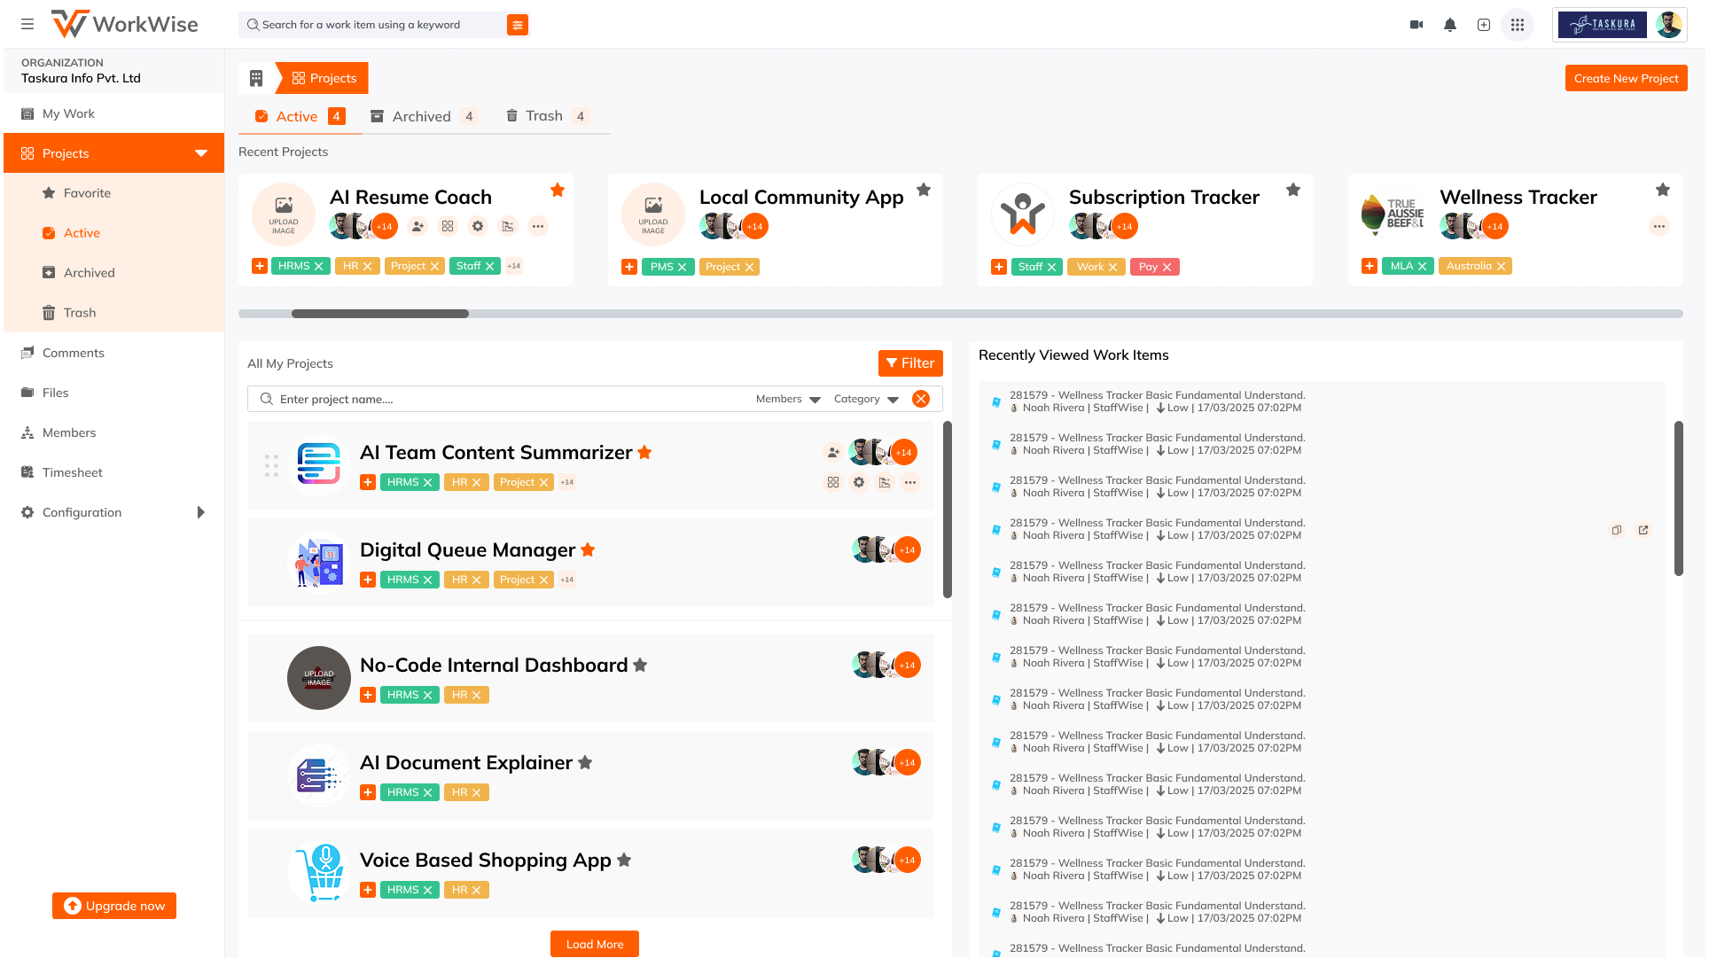The image size is (1709, 966).
Task: Click the notification bell icon
Action: pyautogui.click(x=1450, y=25)
